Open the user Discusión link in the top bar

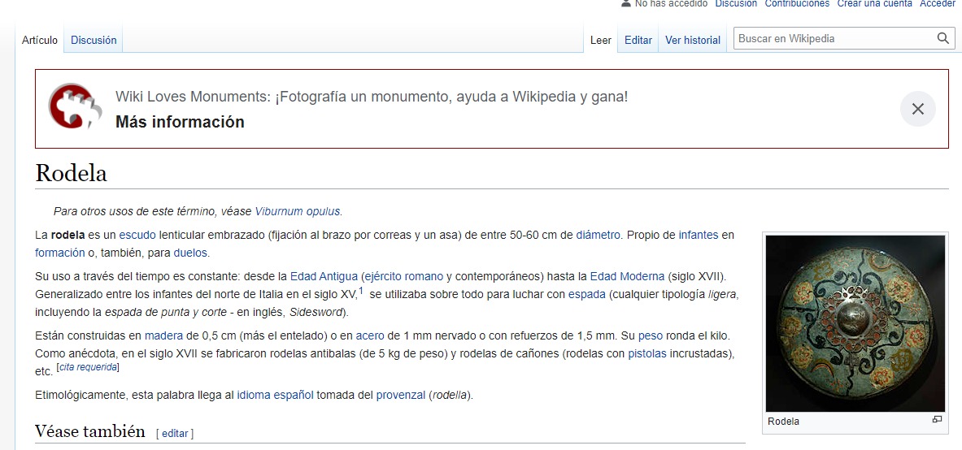[736, 4]
